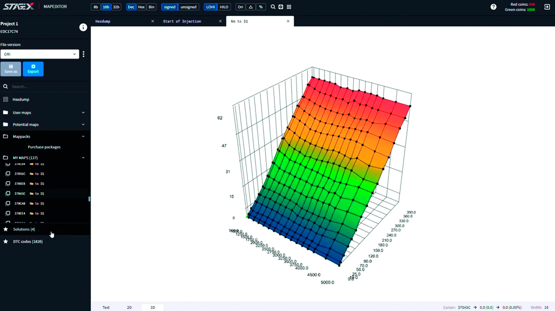This screenshot has width=555, height=311.
Task: Open the ORI file version dropdown
Action: [x=40, y=54]
